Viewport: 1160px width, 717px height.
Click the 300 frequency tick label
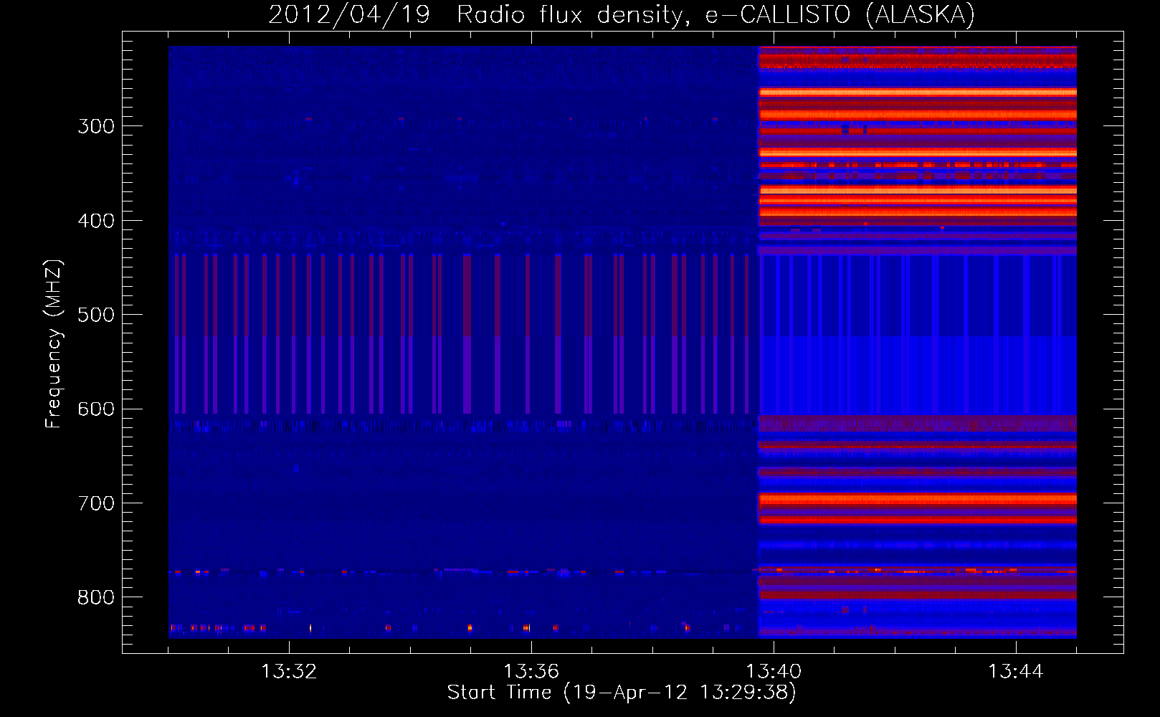96,126
